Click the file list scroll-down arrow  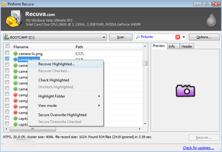145,124
